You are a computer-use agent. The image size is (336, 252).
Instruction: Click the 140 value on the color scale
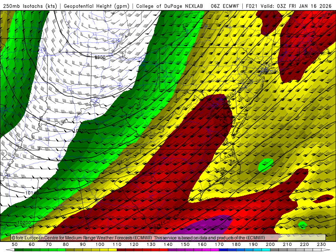(168, 244)
